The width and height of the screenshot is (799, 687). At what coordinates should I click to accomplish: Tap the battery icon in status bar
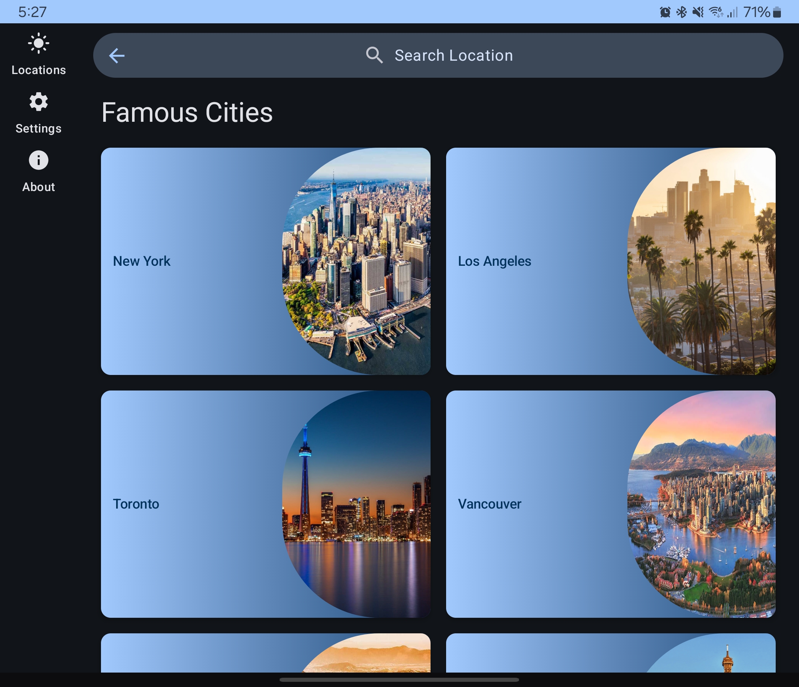777,12
